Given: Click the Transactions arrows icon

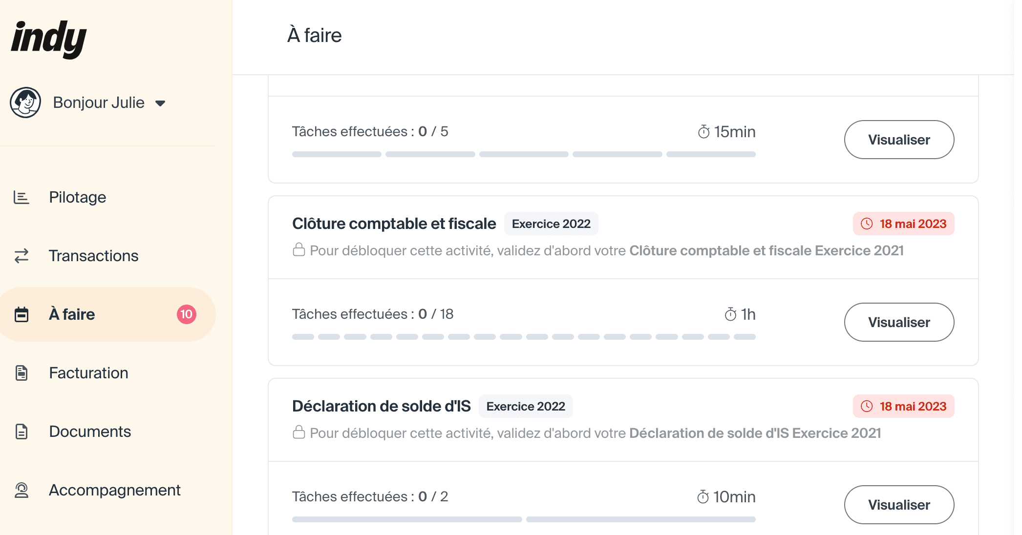Looking at the screenshot, I should coord(21,256).
